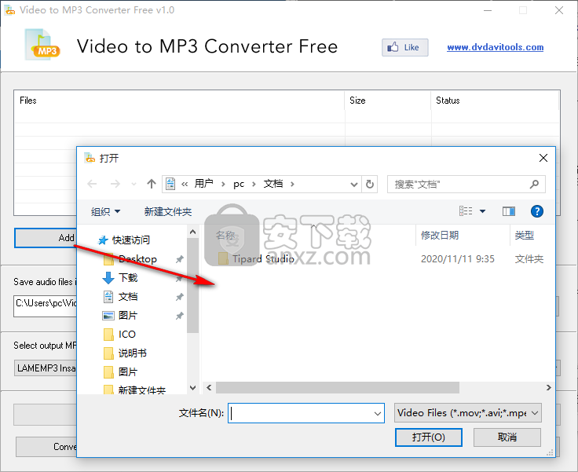Click the MP3 app logo icon

42,45
